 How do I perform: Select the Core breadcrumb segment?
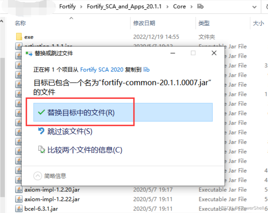(179, 7)
